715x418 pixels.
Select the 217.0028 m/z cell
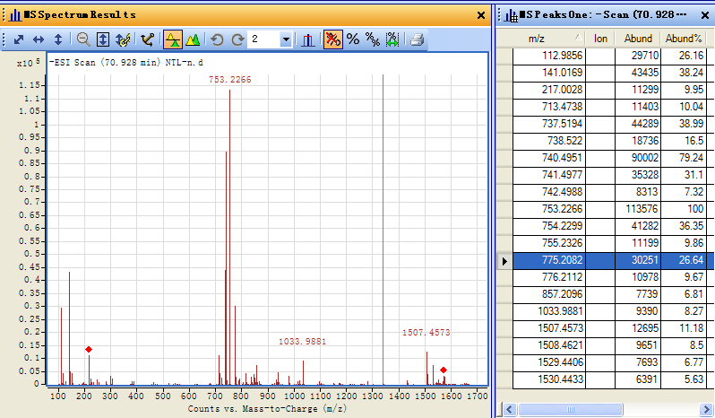[x=549, y=90]
